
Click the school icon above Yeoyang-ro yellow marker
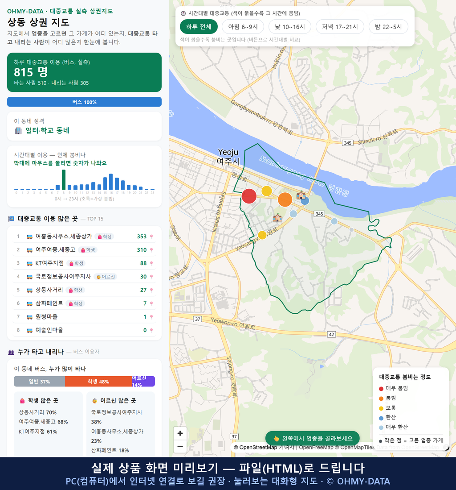pyautogui.click(x=277, y=217)
